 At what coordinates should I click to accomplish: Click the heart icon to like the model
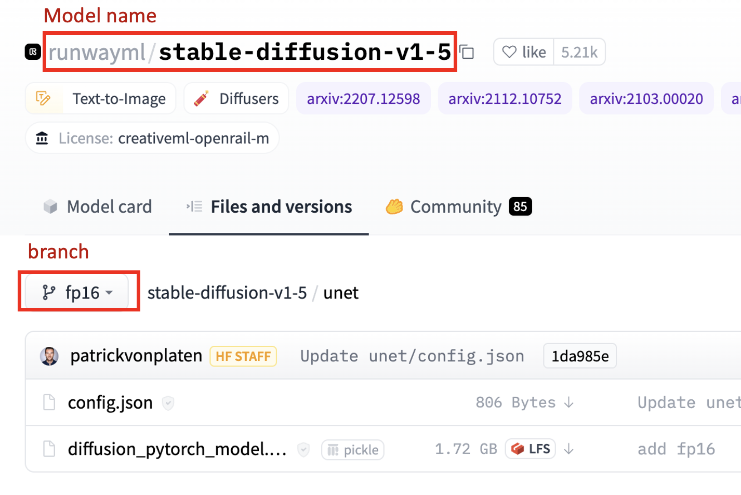pyautogui.click(x=509, y=52)
